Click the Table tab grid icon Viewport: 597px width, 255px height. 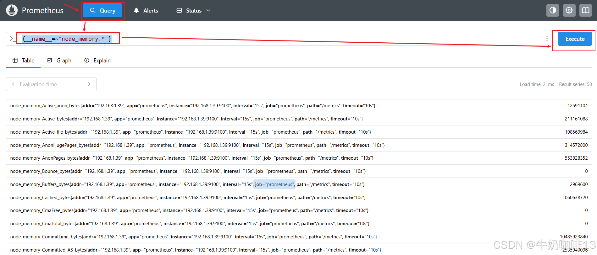point(15,60)
